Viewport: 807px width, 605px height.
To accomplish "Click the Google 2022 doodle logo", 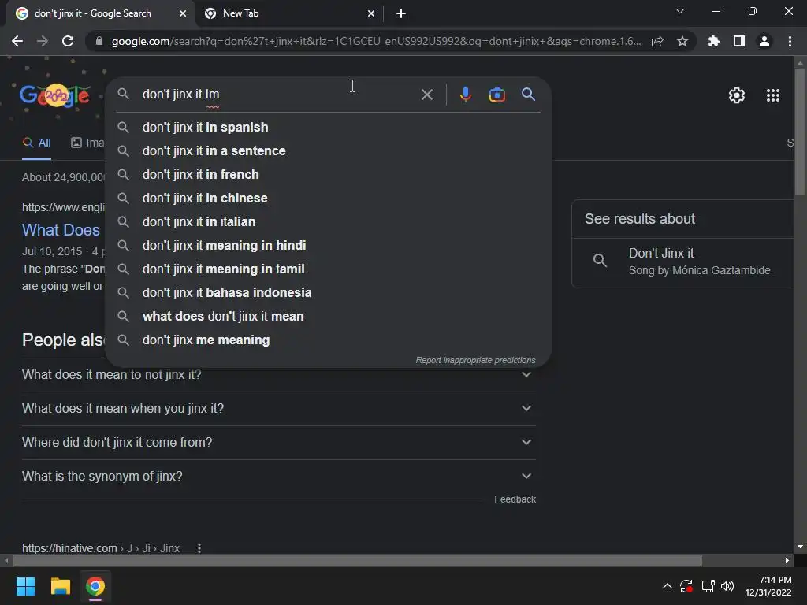I will [54, 95].
